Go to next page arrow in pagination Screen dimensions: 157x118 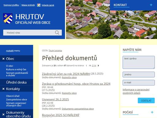[x=98, y=65]
